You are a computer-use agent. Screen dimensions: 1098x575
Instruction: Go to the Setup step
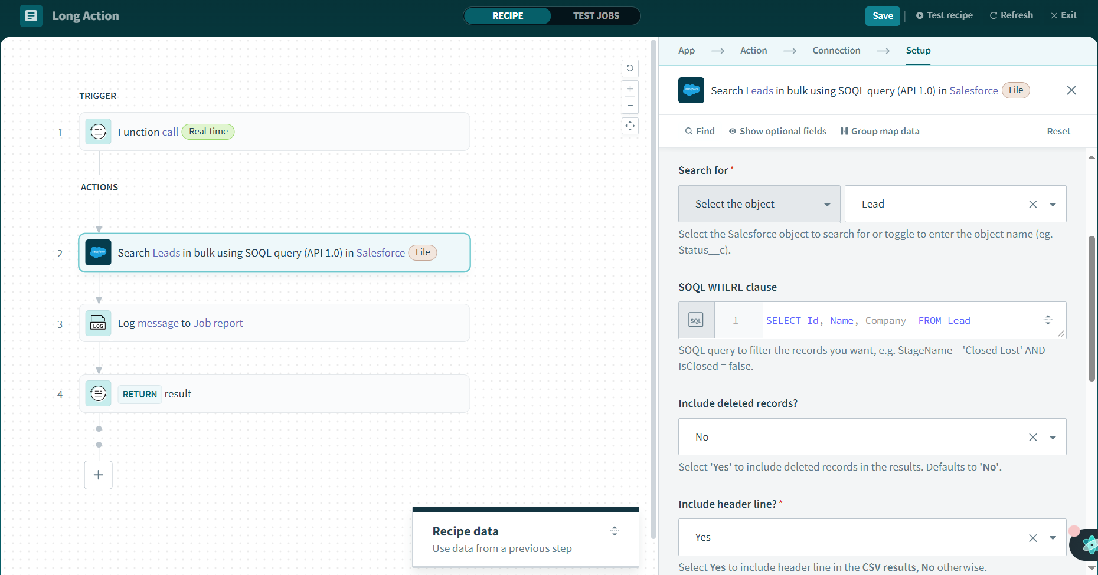(x=918, y=51)
